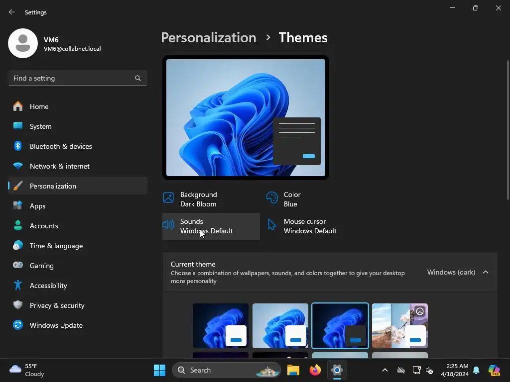
Task: Click the muted volume tray icon
Action: tap(429, 370)
